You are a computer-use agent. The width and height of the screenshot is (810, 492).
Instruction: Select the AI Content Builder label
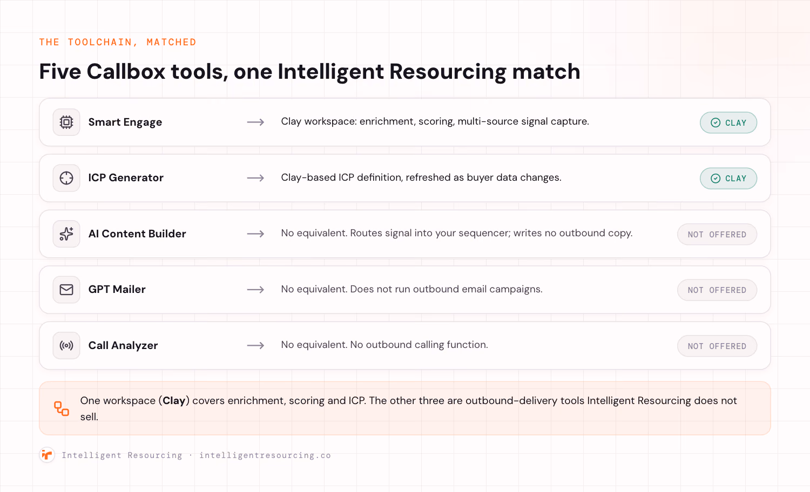tap(137, 234)
